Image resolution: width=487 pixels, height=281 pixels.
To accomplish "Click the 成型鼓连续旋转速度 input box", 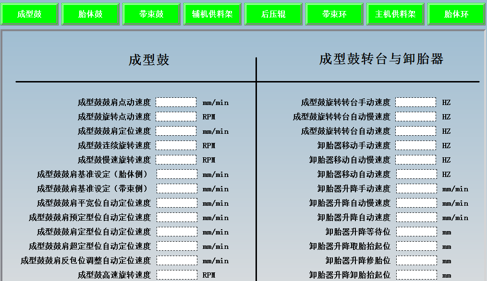I will coord(176,145).
